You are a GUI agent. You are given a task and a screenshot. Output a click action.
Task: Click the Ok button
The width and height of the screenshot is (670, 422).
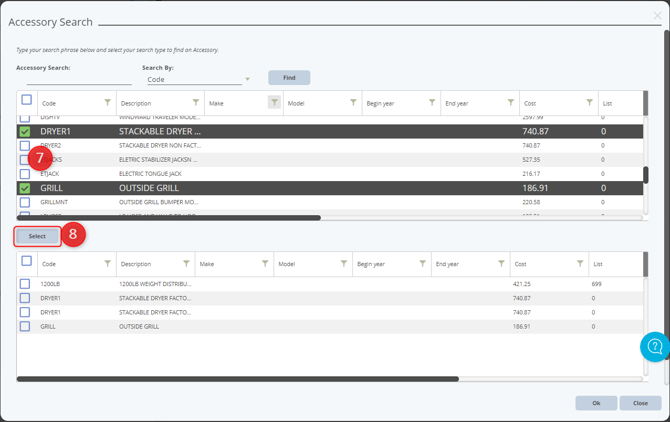596,403
